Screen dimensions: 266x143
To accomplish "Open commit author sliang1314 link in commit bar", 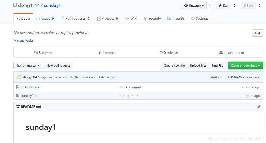I will click(30, 77).
